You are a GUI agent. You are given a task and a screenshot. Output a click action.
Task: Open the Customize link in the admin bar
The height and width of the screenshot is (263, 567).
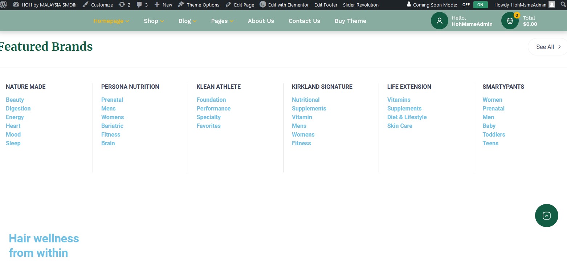tap(98, 5)
